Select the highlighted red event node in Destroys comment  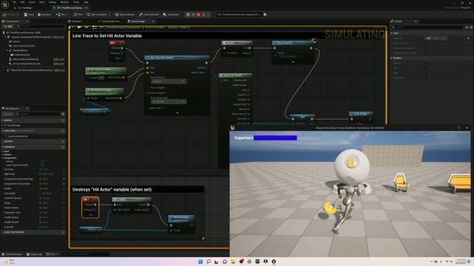(x=90, y=207)
